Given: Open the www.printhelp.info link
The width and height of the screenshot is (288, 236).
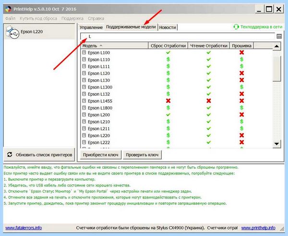Looking at the screenshot, I should coord(258,228).
